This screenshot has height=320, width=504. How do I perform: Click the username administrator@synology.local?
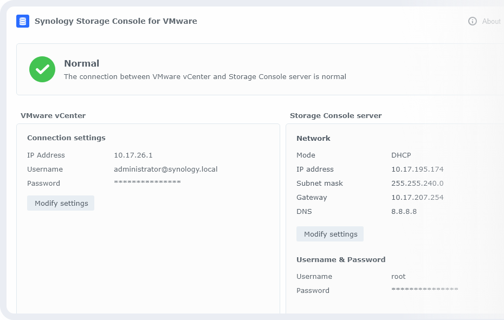(165, 169)
